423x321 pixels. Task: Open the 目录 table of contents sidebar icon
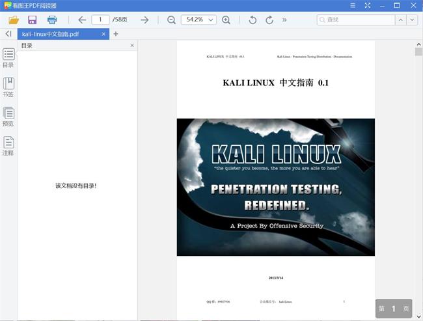8,58
